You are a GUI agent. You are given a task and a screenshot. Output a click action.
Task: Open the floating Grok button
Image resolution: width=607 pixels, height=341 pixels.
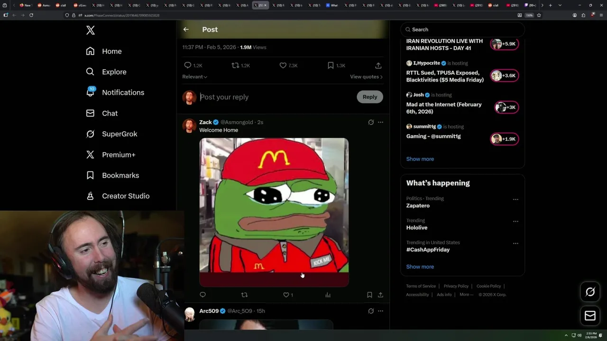click(x=590, y=292)
